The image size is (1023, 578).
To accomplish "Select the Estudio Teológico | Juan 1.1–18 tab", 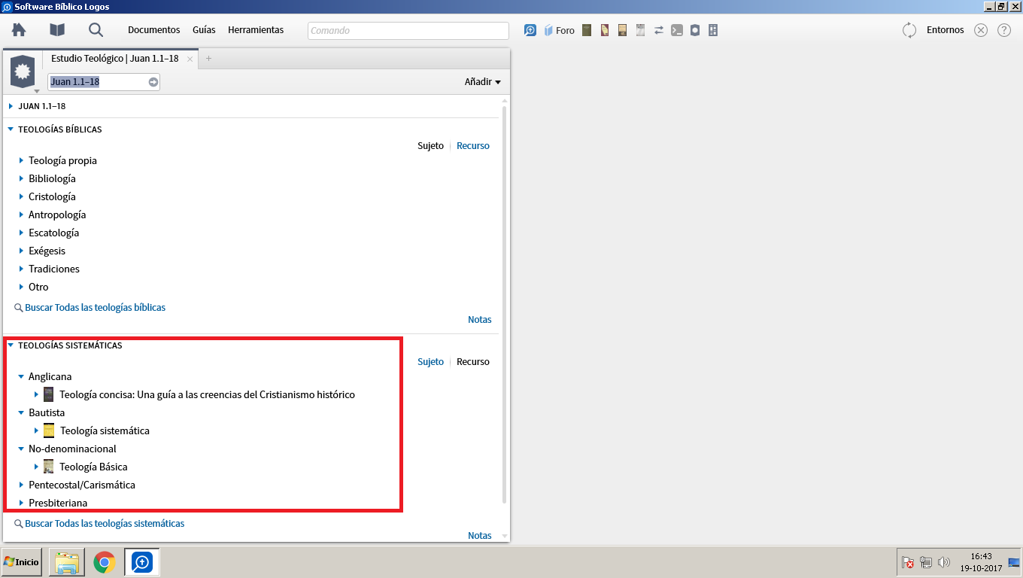I will (115, 59).
